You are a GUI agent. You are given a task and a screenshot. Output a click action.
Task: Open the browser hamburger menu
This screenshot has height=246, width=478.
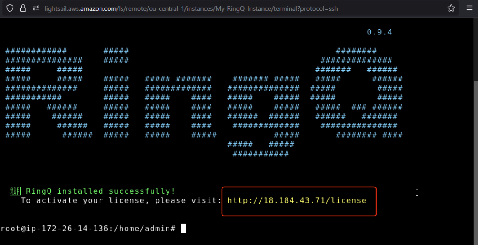point(469,8)
